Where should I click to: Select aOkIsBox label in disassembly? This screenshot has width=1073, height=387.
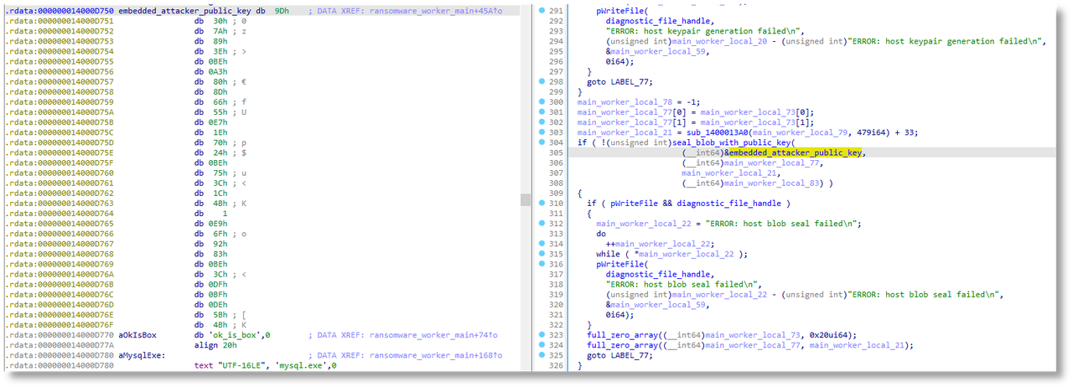[x=138, y=335]
